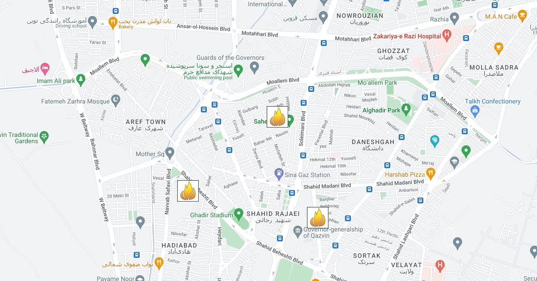The width and height of the screenshot is (537, 281).
Task: Select the Zakariya-e Razi Hospital marker
Action: pos(446,36)
